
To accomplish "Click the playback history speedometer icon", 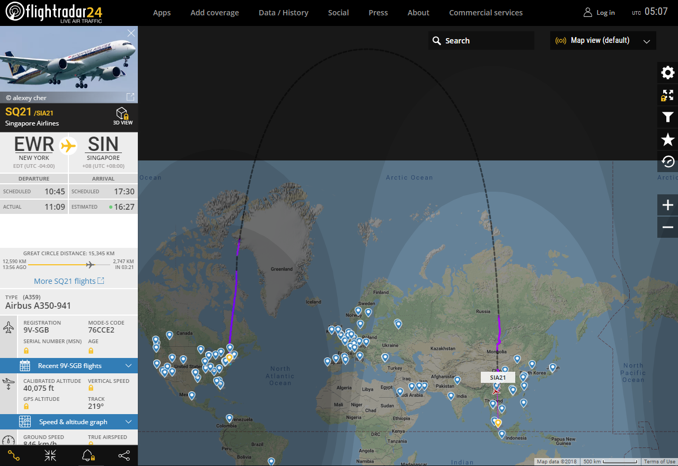I will tap(667, 162).
